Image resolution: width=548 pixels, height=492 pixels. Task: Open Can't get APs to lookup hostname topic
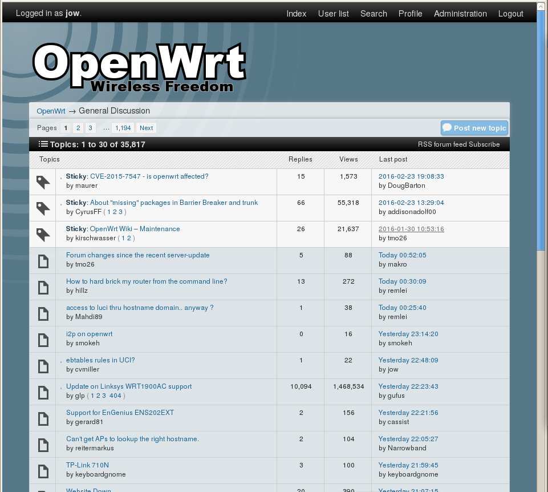coord(132,439)
